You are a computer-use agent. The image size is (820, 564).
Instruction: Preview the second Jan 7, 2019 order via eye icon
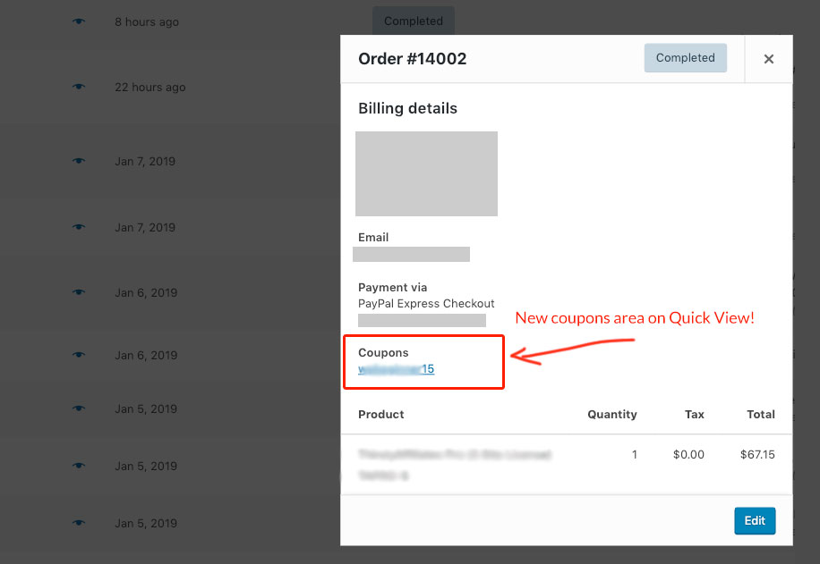point(79,227)
